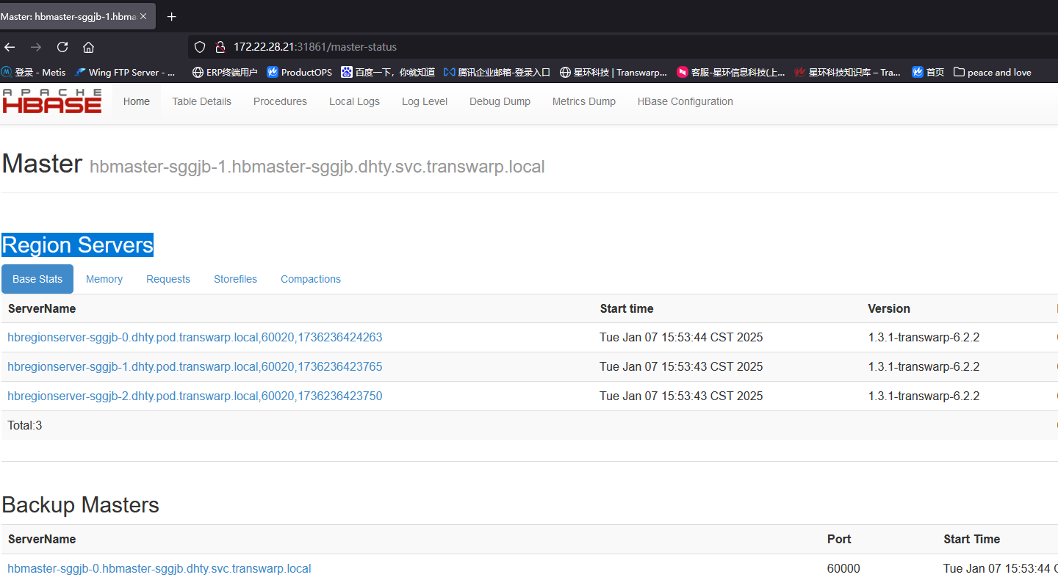Open the Wing FTP Server bookmark
Viewport: 1058px width, 580px height.
coord(125,72)
